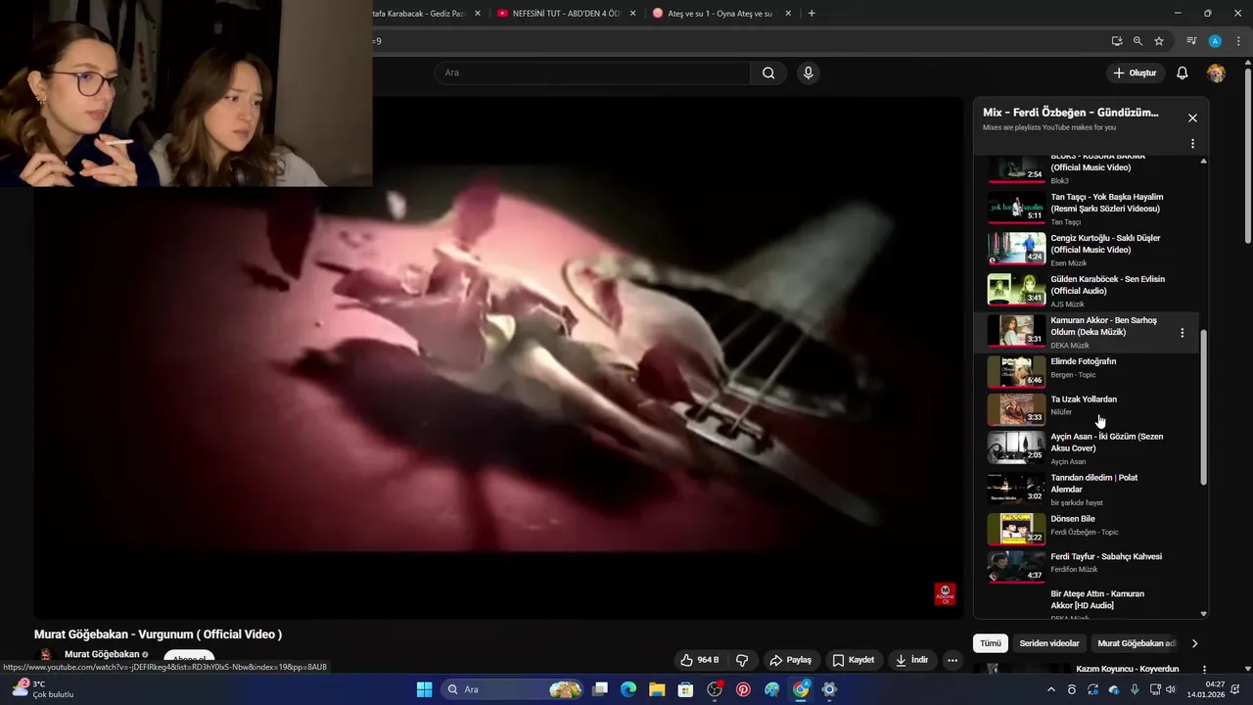Dislike the video with thumbs-down

pyautogui.click(x=742, y=660)
